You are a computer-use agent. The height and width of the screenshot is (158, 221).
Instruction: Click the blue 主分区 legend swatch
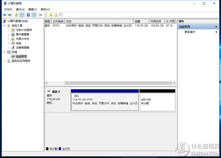[60, 149]
